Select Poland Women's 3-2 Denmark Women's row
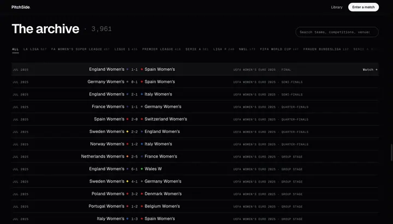Image resolution: width=393 pixels, height=224 pixels. (195, 194)
